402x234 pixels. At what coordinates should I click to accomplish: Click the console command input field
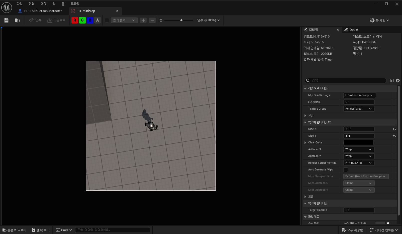pyautogui.click(x=113, y=230)
